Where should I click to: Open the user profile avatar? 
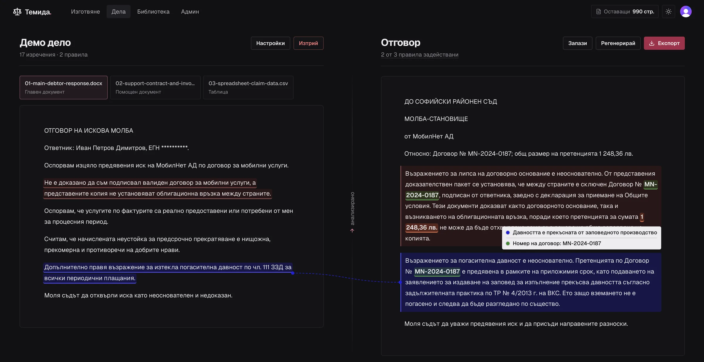pyautogui.click(x=686, y=12)
